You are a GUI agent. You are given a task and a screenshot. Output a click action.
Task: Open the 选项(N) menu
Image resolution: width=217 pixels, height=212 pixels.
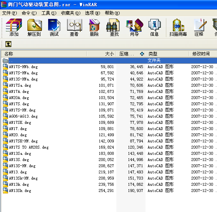(92, 13)
